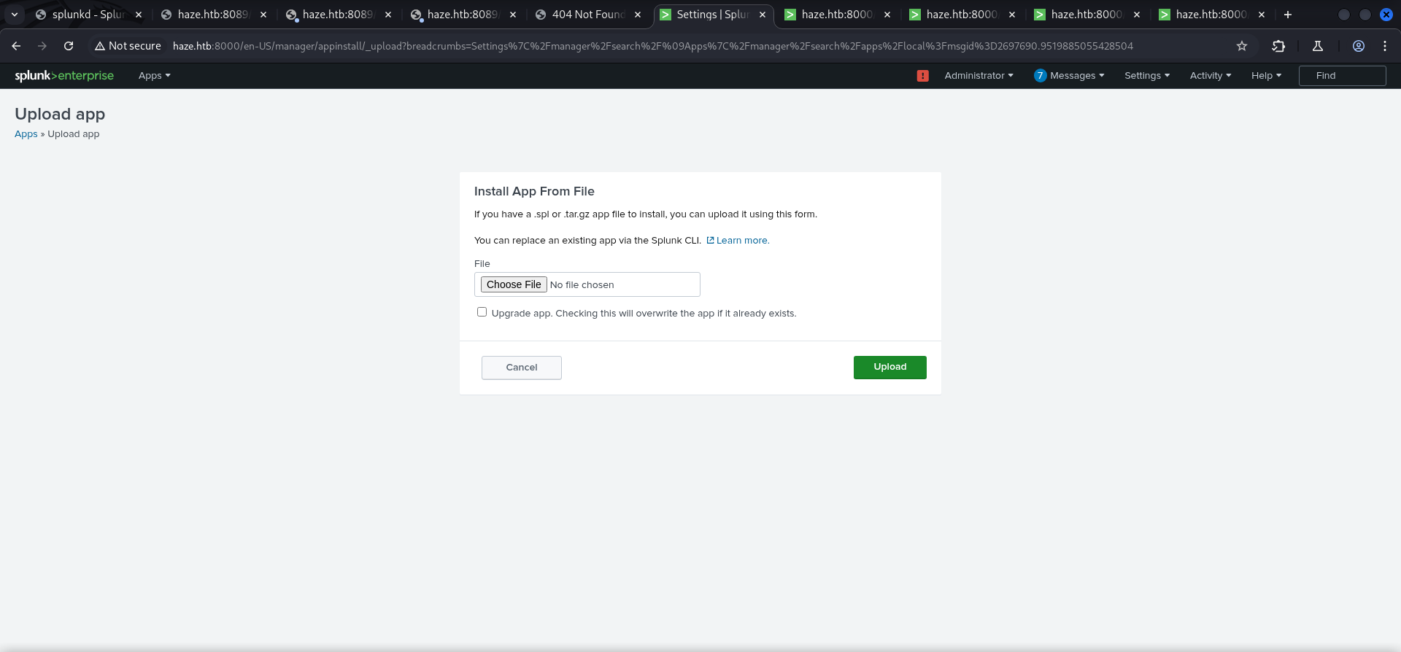Viewport: 1401px width, 652px height.
Task: Click the Find search field
Action: pos(1341,76)
